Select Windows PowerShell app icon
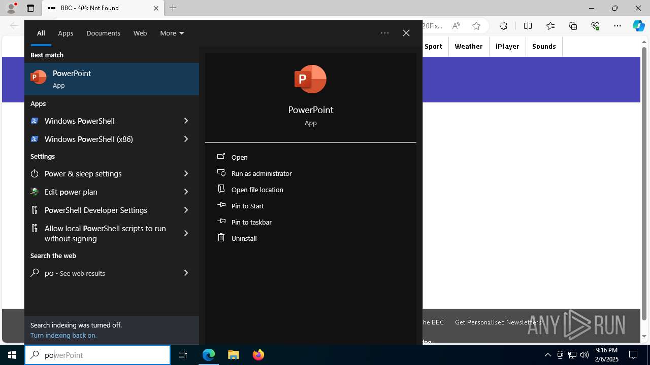 [35, 121]
